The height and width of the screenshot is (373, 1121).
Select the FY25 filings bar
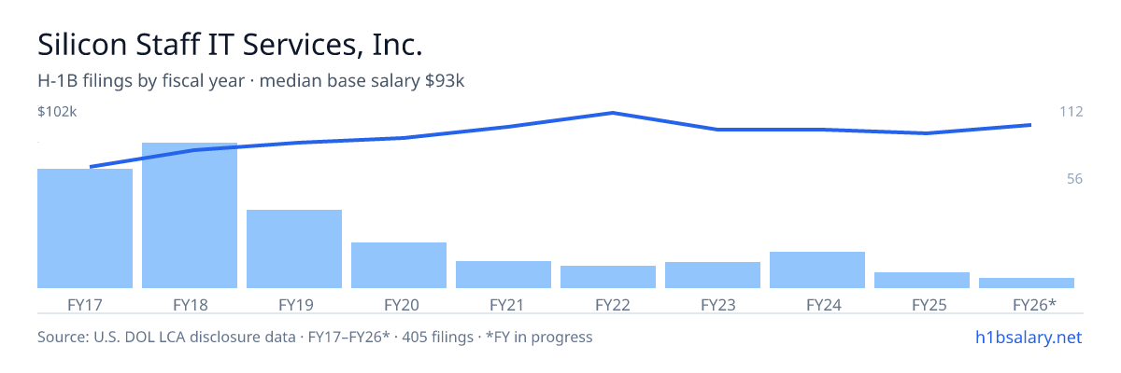pyautogui.click(x=922, y=280)
